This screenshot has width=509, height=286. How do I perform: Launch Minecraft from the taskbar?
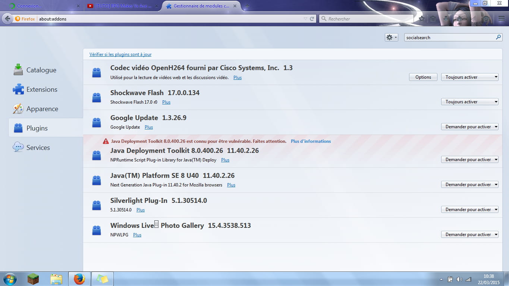(33, 279)
